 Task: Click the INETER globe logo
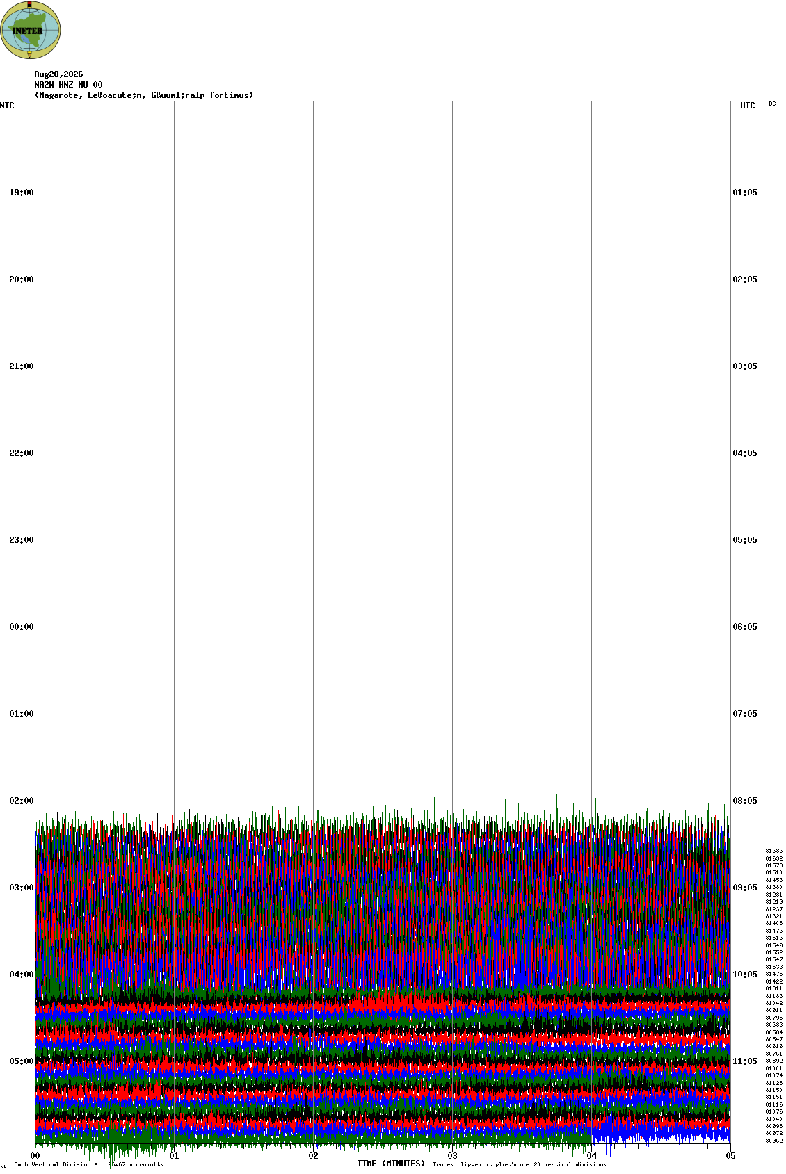click(31, 30)
